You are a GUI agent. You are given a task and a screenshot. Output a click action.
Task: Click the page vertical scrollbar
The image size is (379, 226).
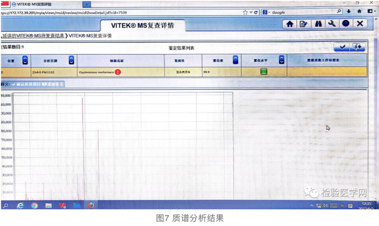pos(376,108)
